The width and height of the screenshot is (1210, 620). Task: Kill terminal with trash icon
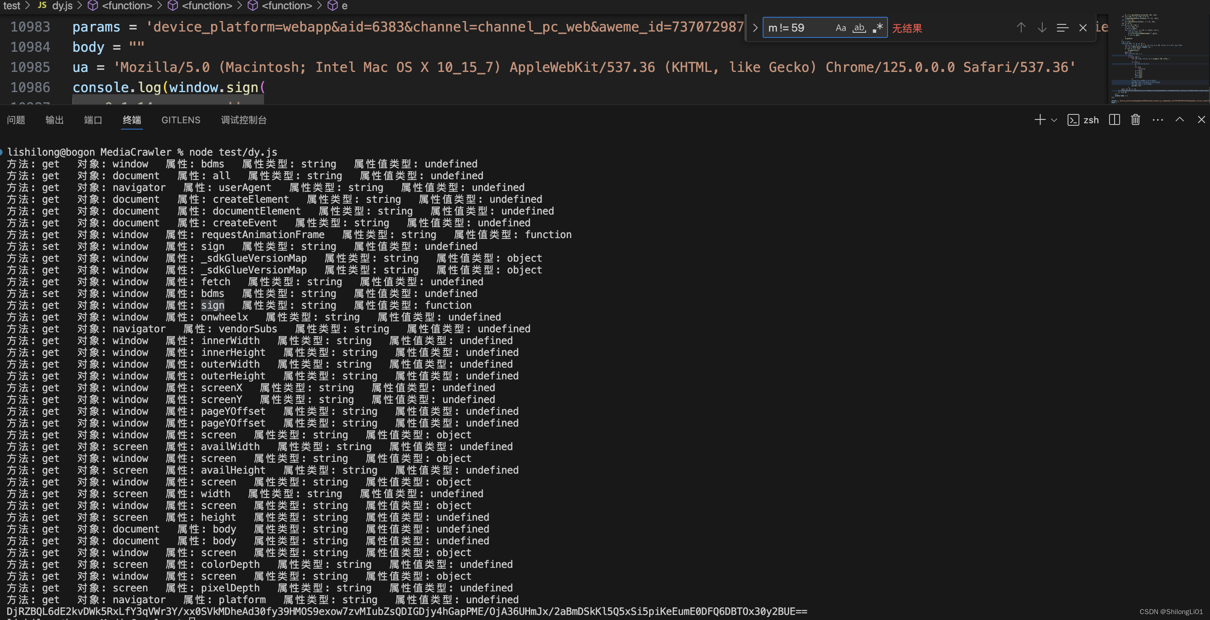[x=1135, y=120]
